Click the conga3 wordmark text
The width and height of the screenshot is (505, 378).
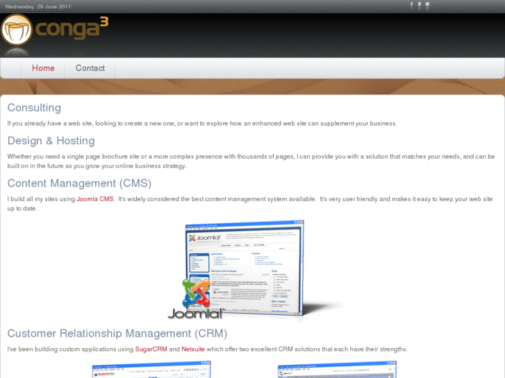click(72, 28)
